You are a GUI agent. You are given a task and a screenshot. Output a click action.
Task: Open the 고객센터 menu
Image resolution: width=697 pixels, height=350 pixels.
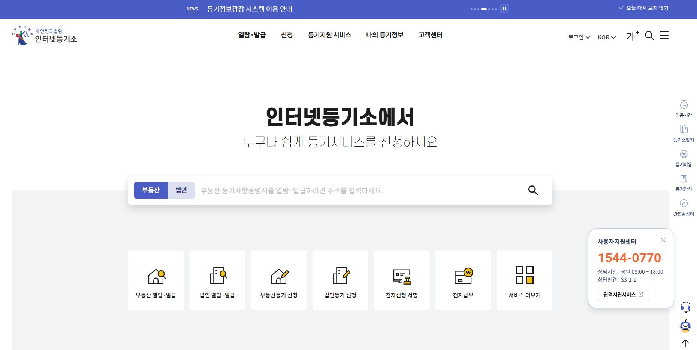coord(431,35)
